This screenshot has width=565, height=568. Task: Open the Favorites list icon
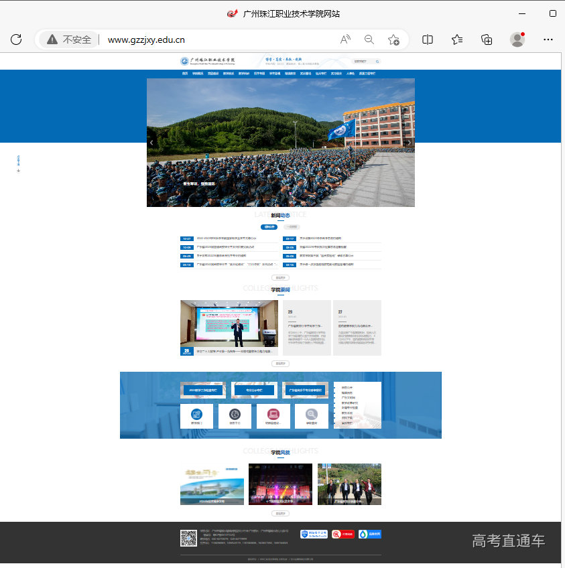point(457,40)
